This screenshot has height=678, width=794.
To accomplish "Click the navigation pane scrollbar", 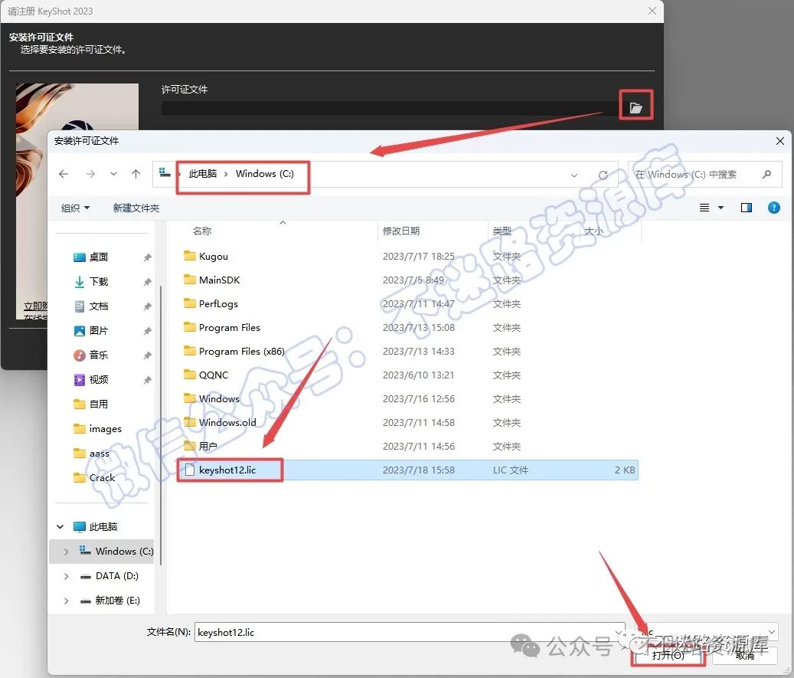I will pyautogui.click(x=161, y=424).
